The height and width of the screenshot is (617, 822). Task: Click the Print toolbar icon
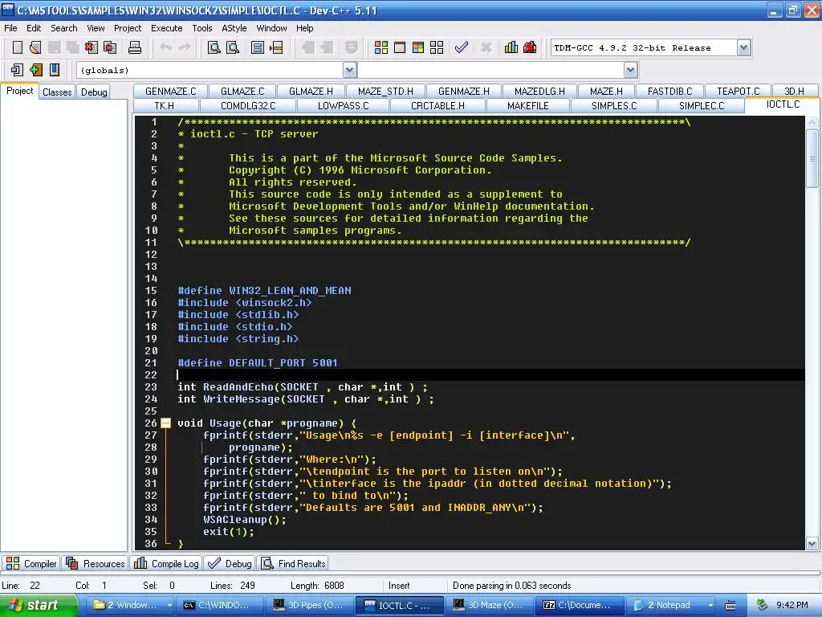(135, 47)
